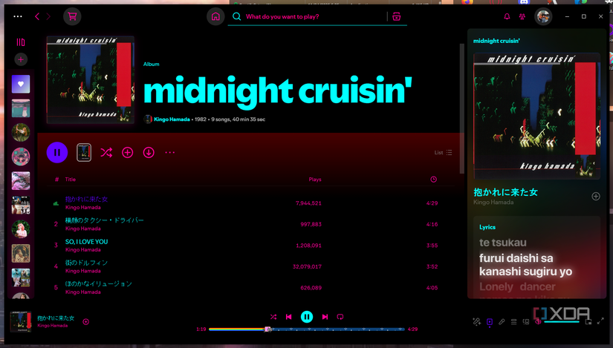The width and height of the screenshot is (613, 348).
Task: Select track 街のドルフィン
Action: pos(86,263)
